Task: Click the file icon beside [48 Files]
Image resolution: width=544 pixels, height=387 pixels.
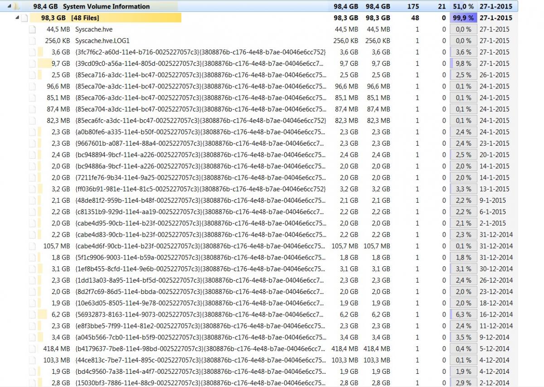Action: 24,18
